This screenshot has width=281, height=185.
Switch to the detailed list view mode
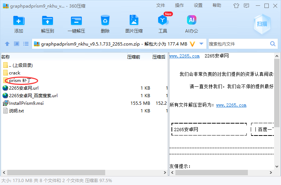(x=26, y=44)
